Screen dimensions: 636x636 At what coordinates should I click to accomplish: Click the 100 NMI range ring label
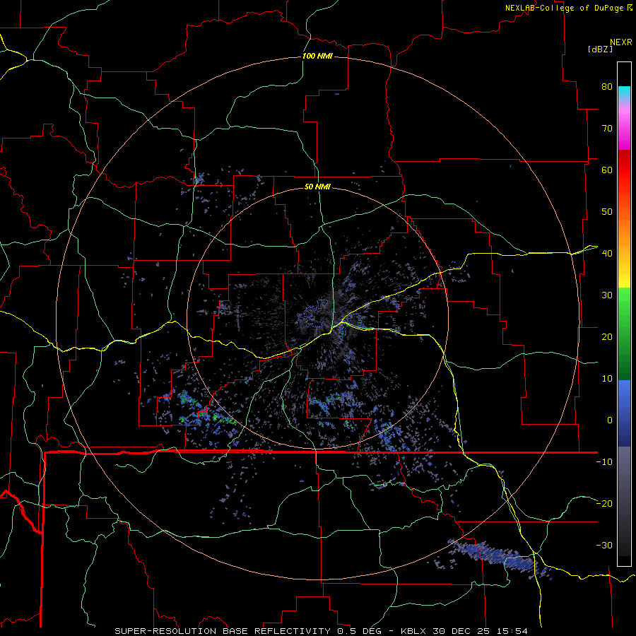pyautogui.click(x=317, y=56)
